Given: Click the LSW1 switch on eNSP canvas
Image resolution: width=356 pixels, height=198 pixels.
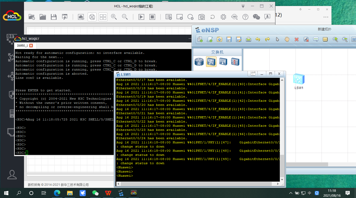Looking at the screenshot, I should [x=299, y=79].
